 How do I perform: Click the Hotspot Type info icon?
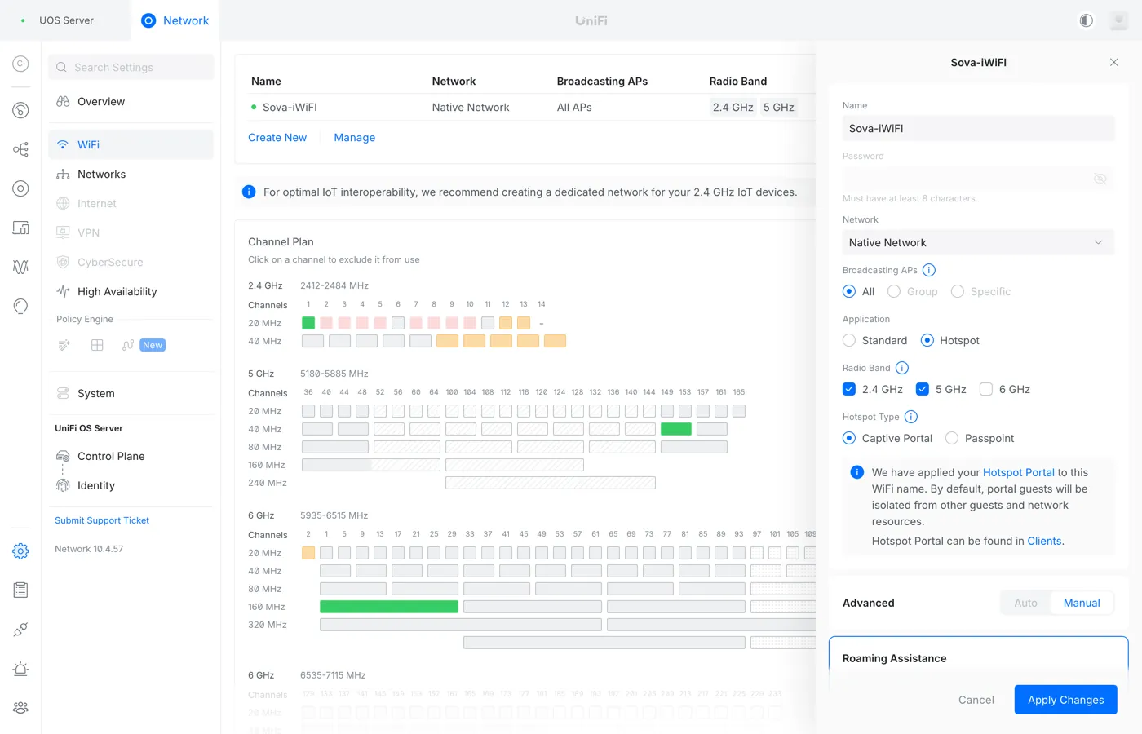(911, 417)
